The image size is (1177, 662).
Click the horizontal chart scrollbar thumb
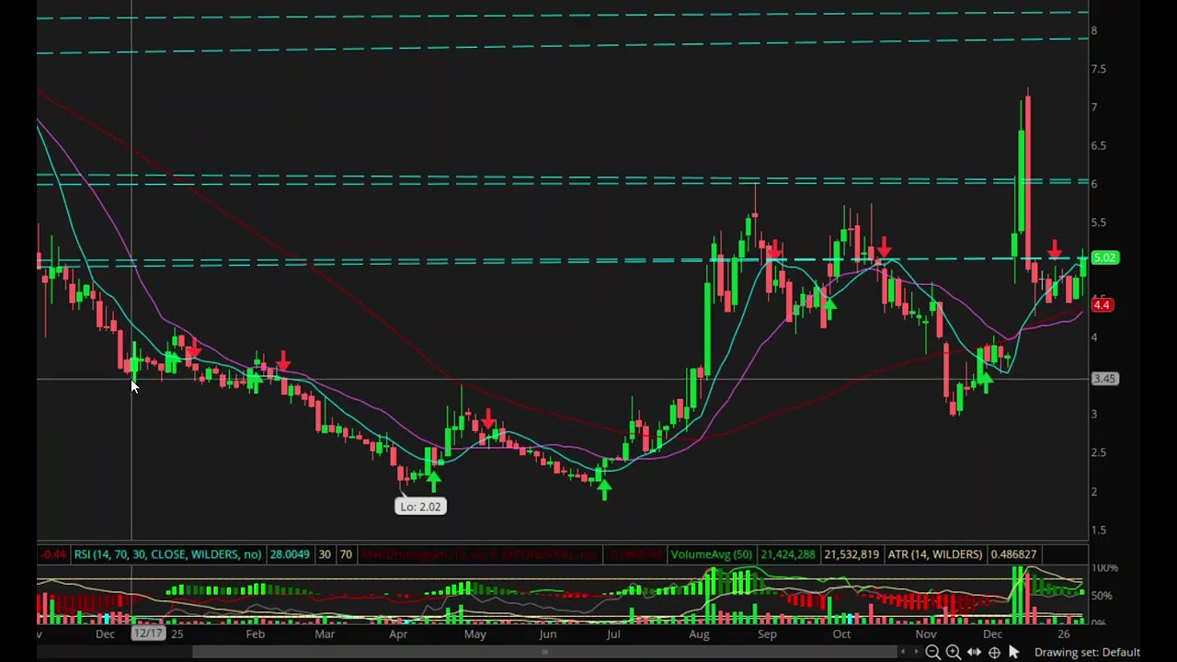tap(543, 653)
